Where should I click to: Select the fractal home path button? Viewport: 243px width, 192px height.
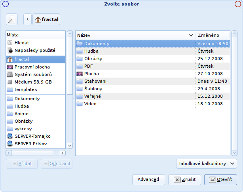point(46,19)
